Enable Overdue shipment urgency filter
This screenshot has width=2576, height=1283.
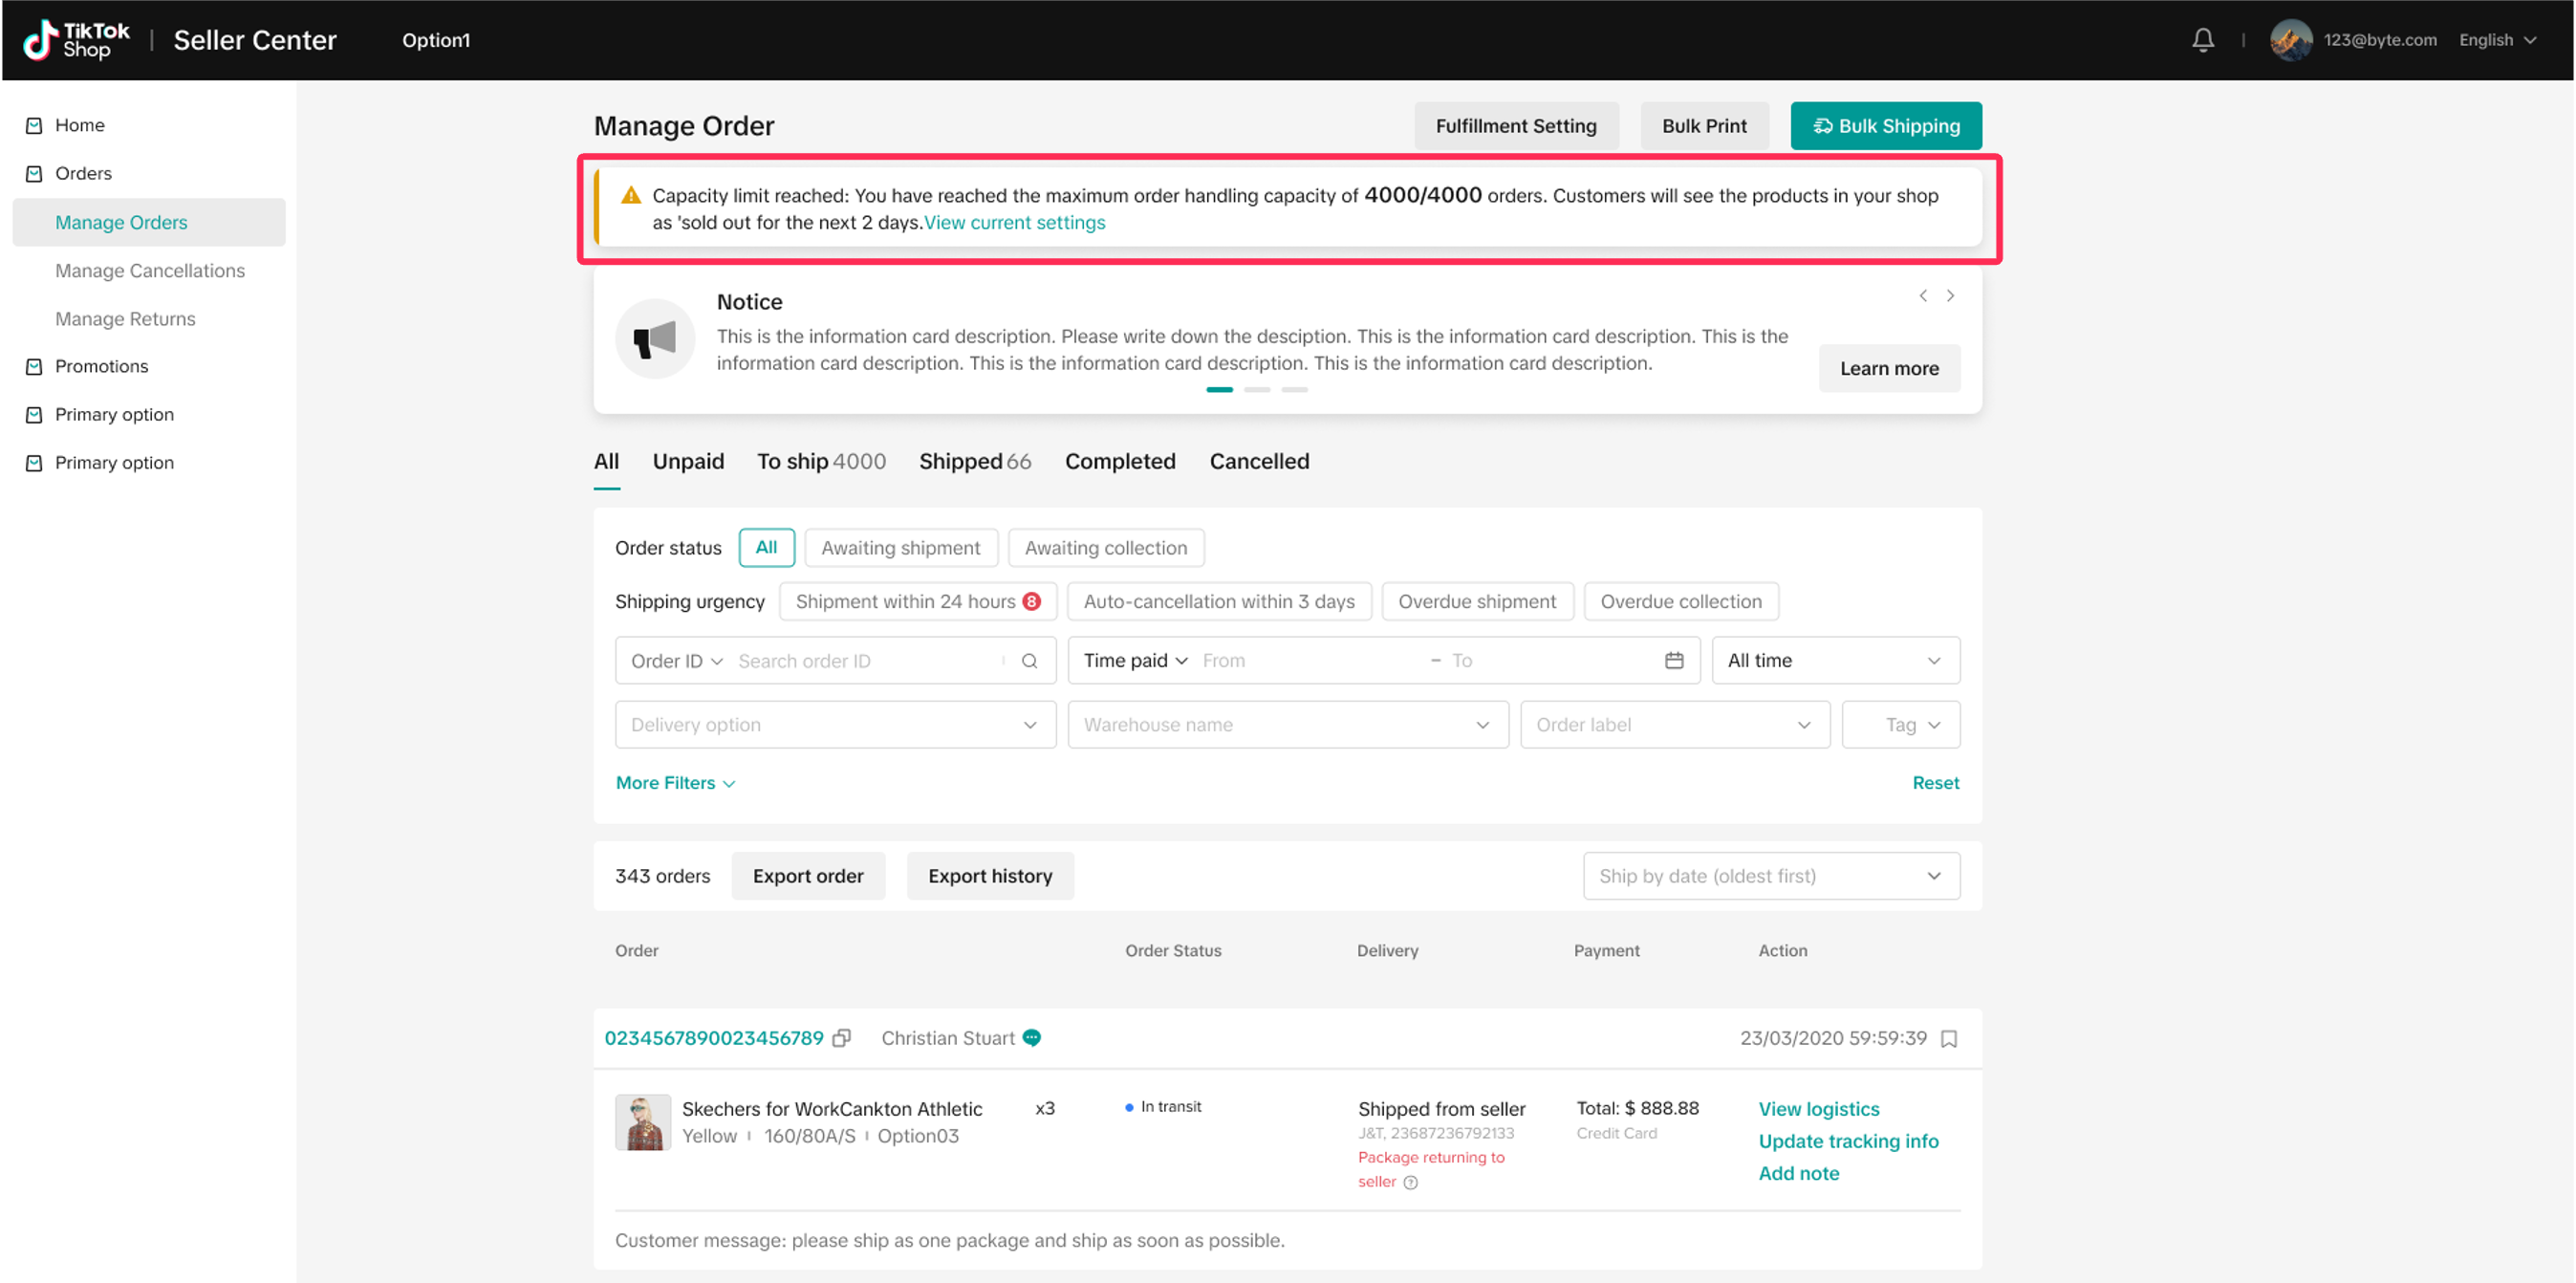[x=1476, y=601]
